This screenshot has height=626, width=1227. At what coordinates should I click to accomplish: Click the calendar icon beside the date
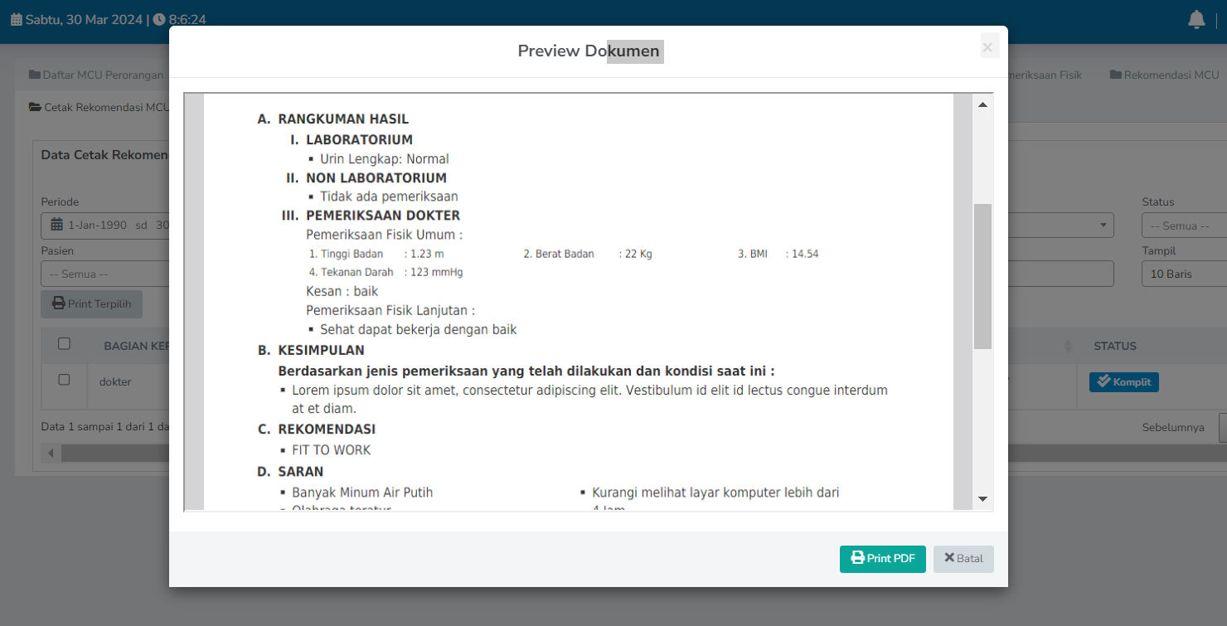[x=16, y=19]
